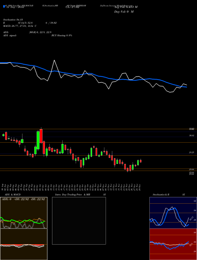Click the blue 12-day SMA legend square

pyautogui.click(x=4, y=6)
